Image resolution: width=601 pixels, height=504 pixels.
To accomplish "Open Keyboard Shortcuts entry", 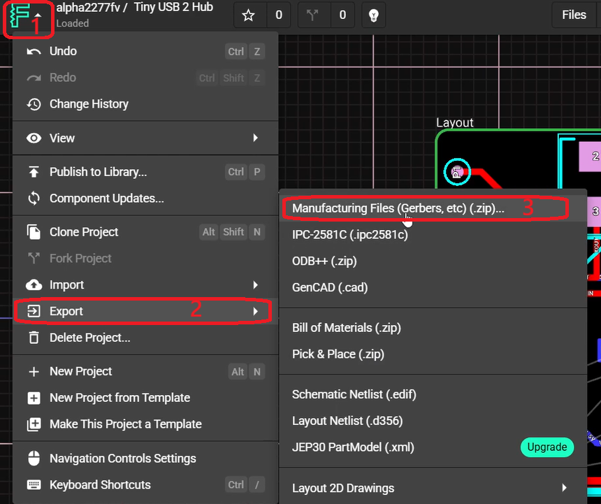I will (x=145, y=485).
